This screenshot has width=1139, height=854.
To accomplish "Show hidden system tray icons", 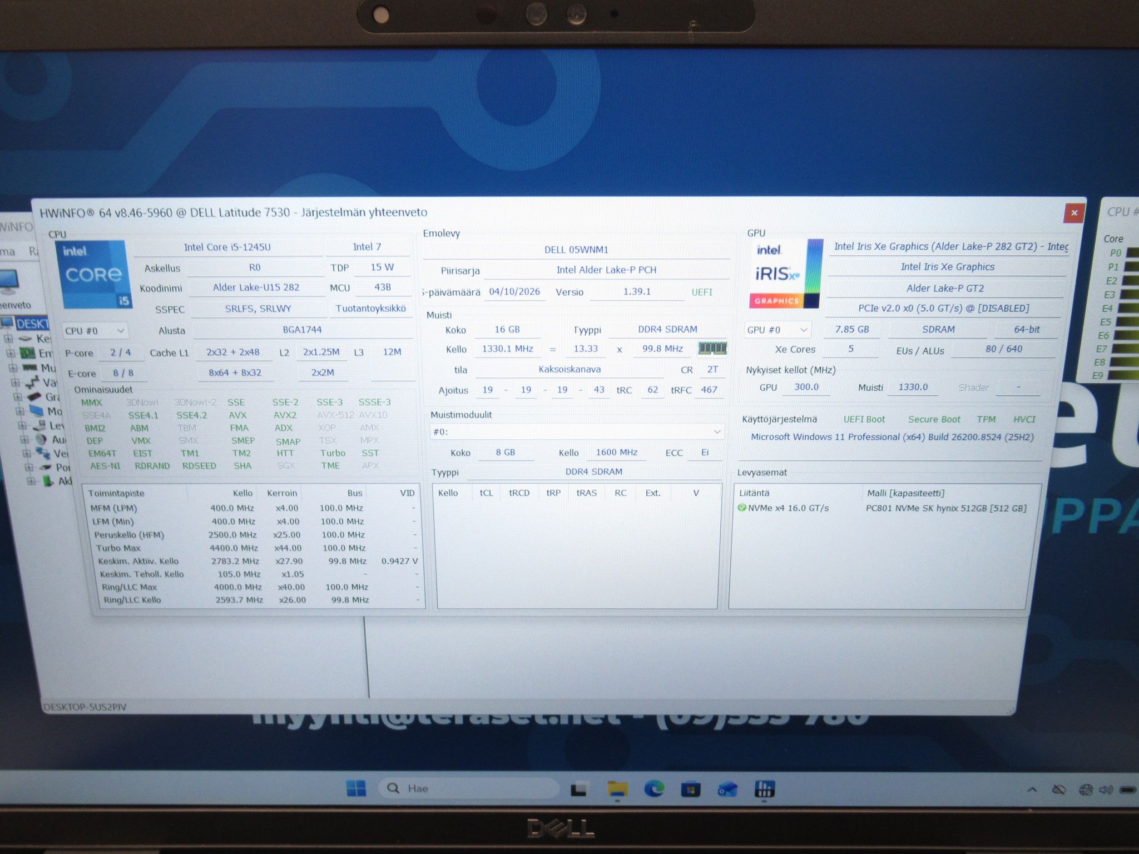I will [1032, 790].
